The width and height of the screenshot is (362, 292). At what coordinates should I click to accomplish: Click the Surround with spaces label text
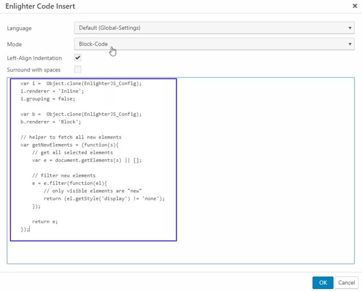tap(33, 69)
